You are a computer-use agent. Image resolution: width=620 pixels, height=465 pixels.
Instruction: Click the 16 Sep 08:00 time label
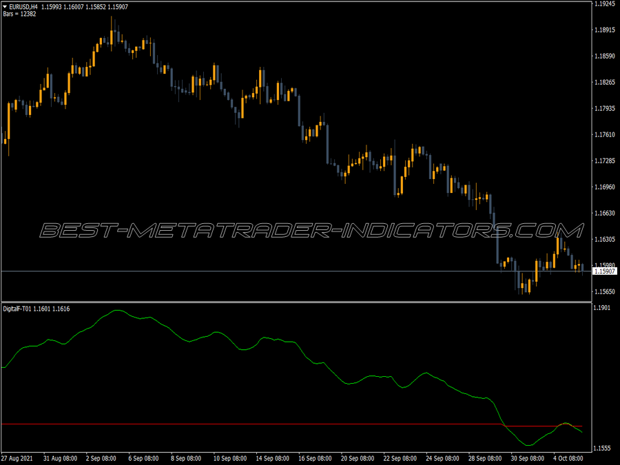point(315,459)
